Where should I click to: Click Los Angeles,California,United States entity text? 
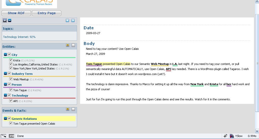click(x=35, y=64)
